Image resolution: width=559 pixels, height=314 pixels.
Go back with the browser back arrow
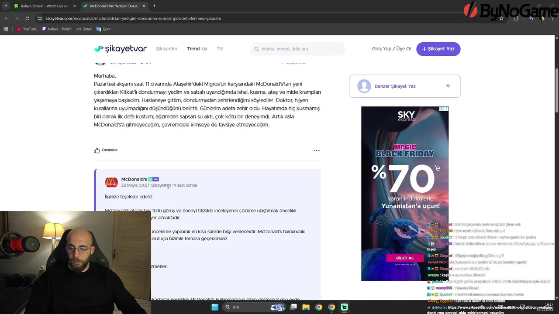point(6,18)
